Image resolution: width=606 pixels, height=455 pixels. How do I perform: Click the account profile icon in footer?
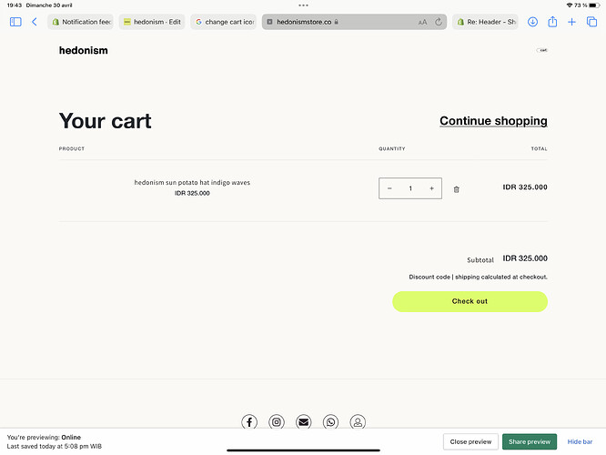(x=358, y=422)
